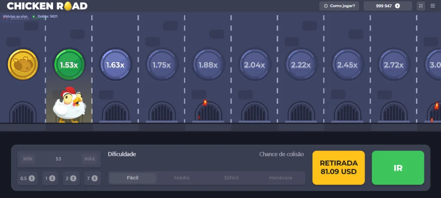Screen dimensions: 441x198
Task: Set bet to MÍN
Action: click(28, 159)
